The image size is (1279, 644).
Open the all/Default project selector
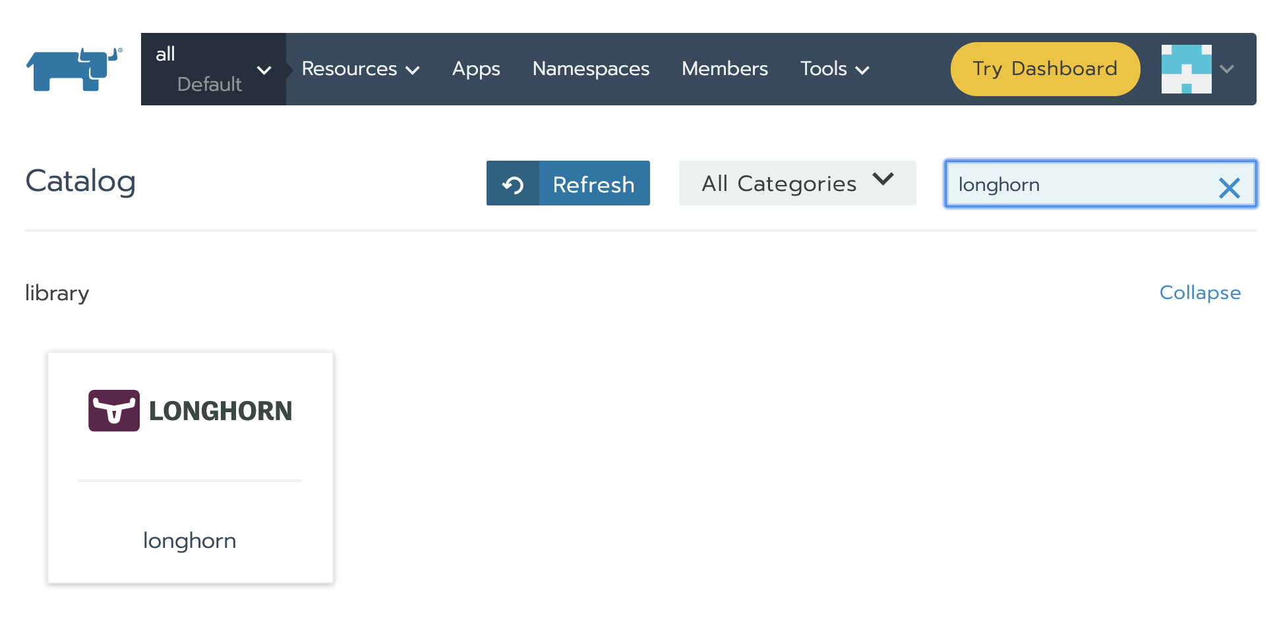tap(213, 69)
